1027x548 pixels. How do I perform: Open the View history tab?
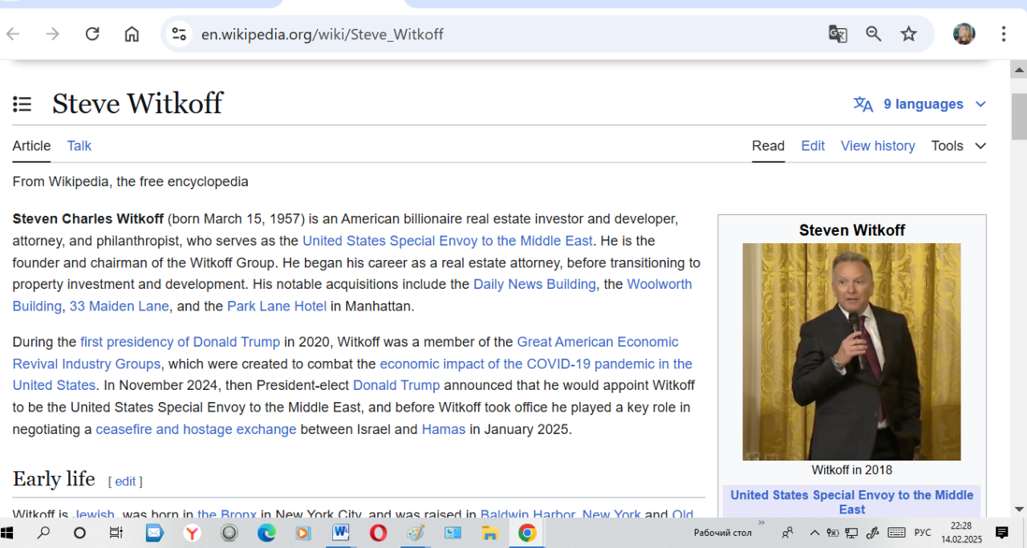(x=878, y=146)
